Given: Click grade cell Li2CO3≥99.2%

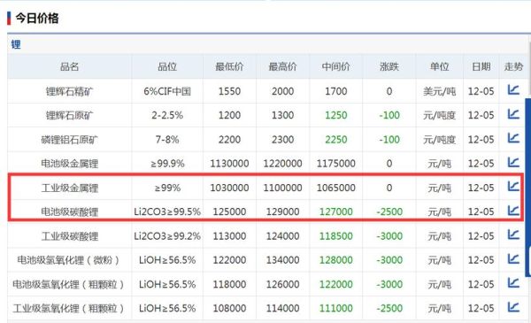Looking at the screenshot, I should [167, 236].
